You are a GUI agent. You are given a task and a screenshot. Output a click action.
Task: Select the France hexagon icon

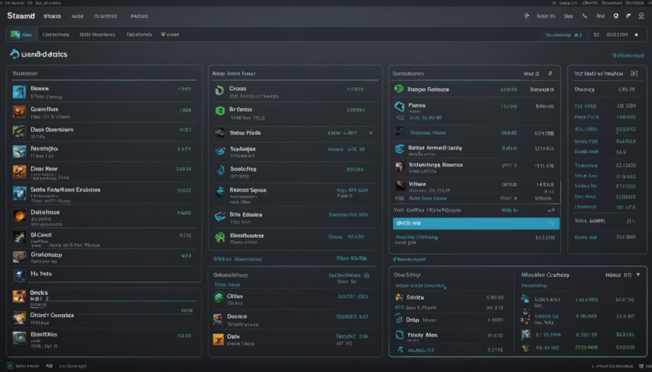coord(399,106)
